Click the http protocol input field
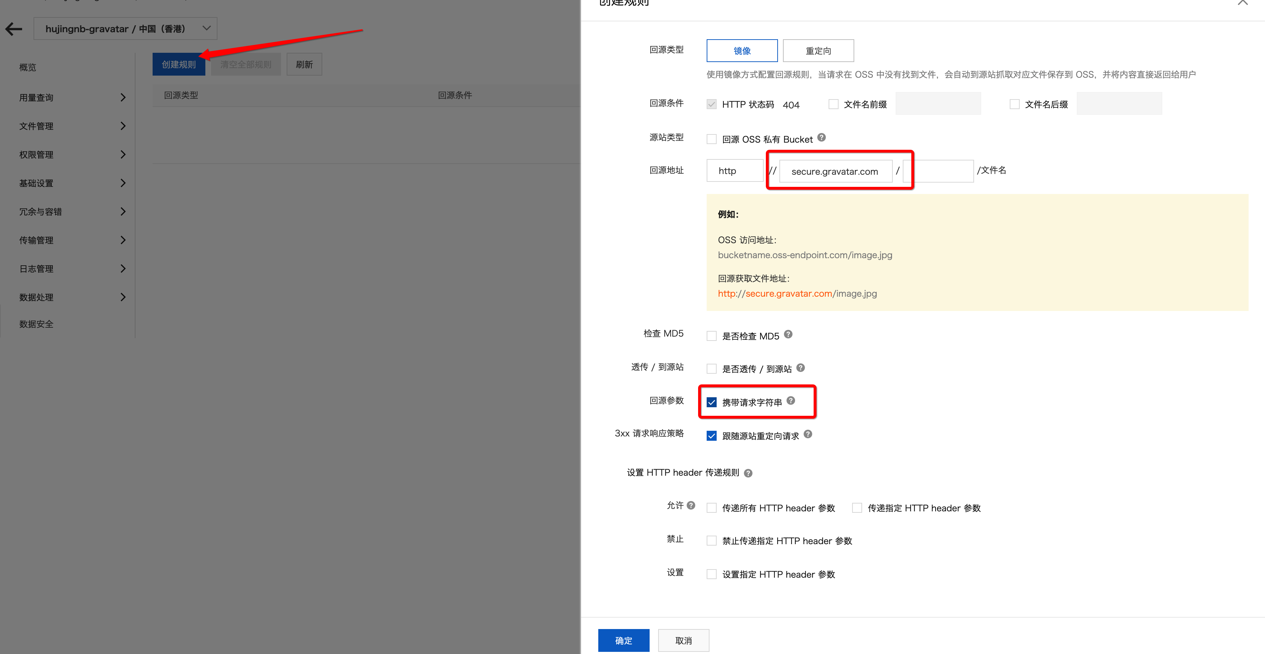This screenshot has height=654, width=1265. click(734, 171)
